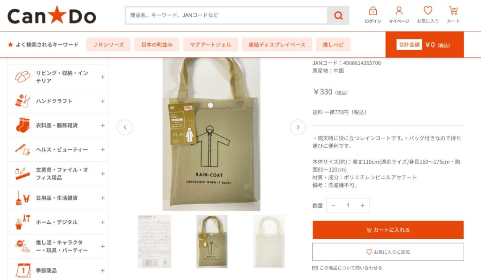481x280 pixels.
Task: Decrease quantity with the minus button
Action: pyautogui.click(x=334, y=205)
